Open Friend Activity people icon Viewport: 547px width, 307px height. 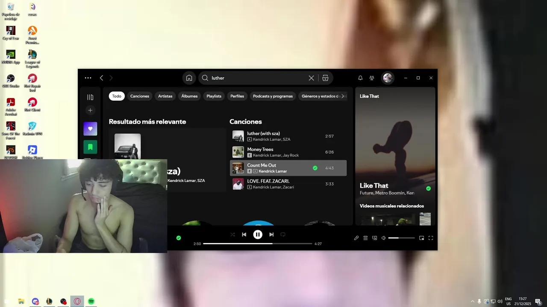(372, 78)
